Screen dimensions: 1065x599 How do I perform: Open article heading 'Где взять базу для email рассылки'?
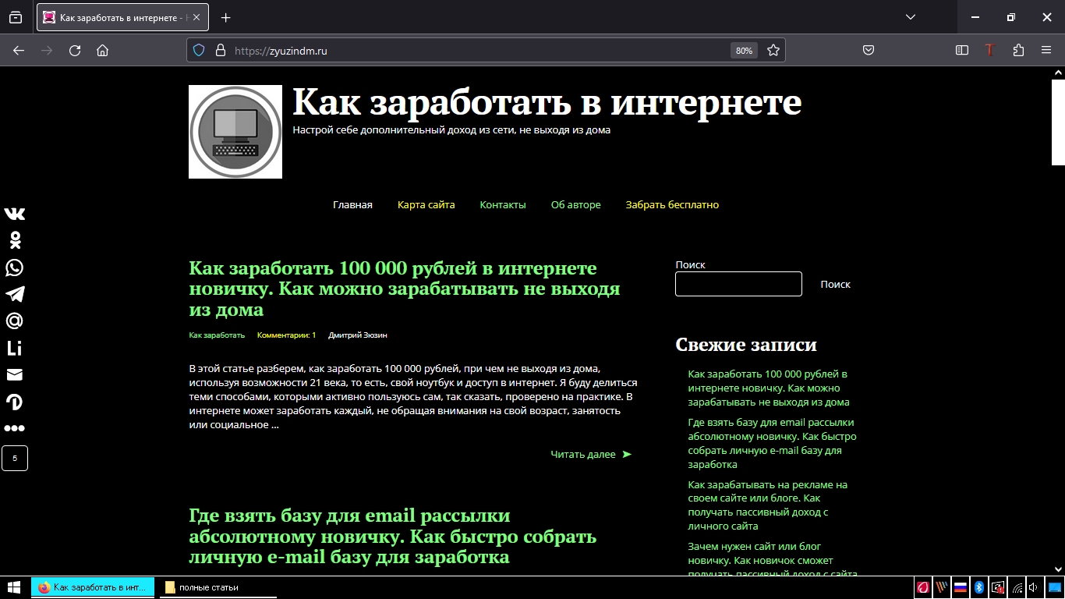(x=392, y=537)
